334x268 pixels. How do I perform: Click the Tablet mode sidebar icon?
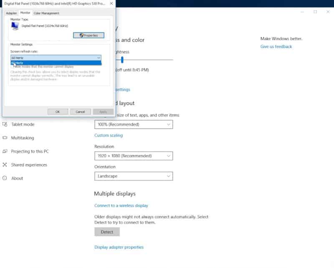(5, 124)
